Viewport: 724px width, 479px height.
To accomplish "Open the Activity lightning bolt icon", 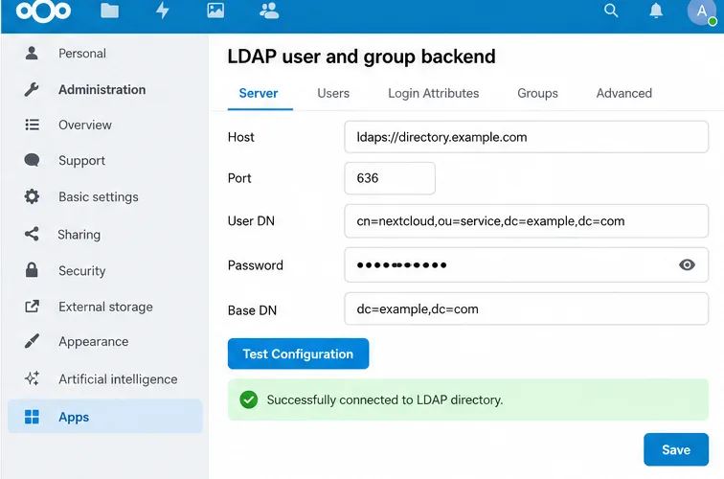I will 163,11.
